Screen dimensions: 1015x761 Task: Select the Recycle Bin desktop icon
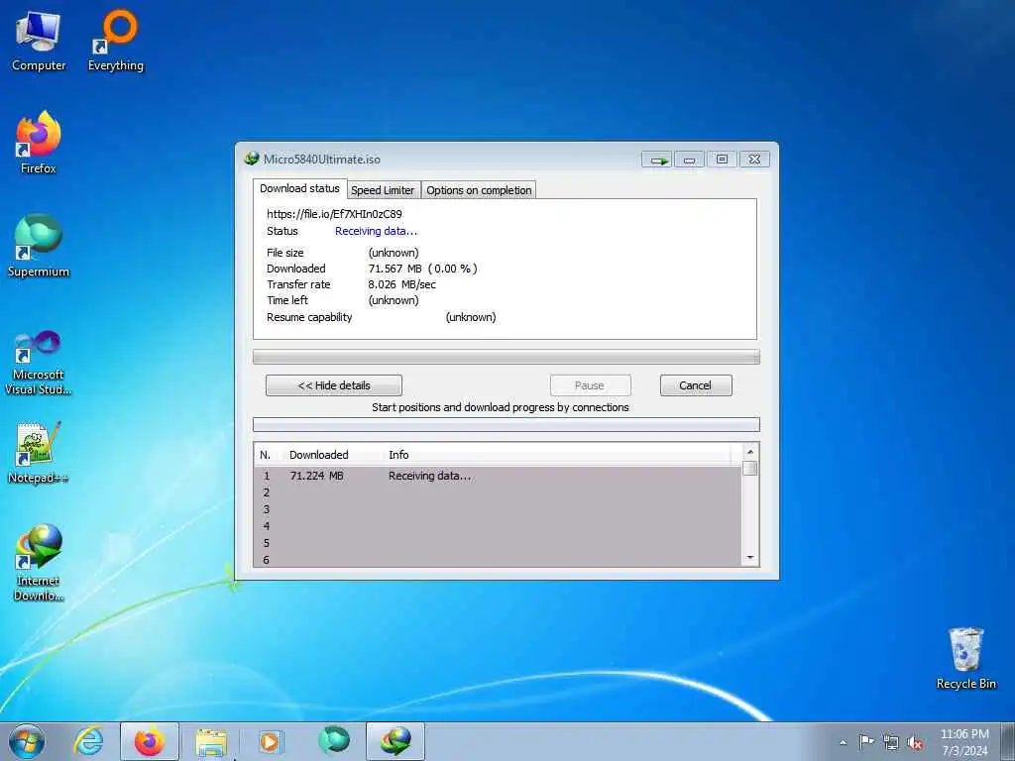click(965, 659)
